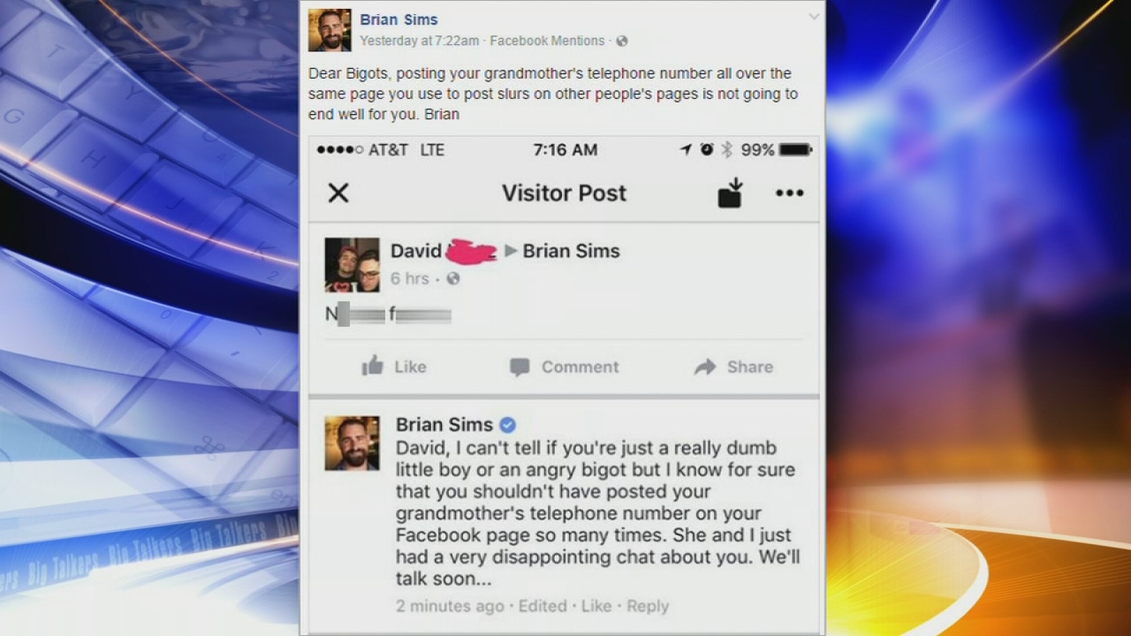Image resolution: width=1131 pixels, height=636 pixels.
Task: Click the globe icon next to Facebook Mentions
Action: pyautogui.click(x=621, y=42)
